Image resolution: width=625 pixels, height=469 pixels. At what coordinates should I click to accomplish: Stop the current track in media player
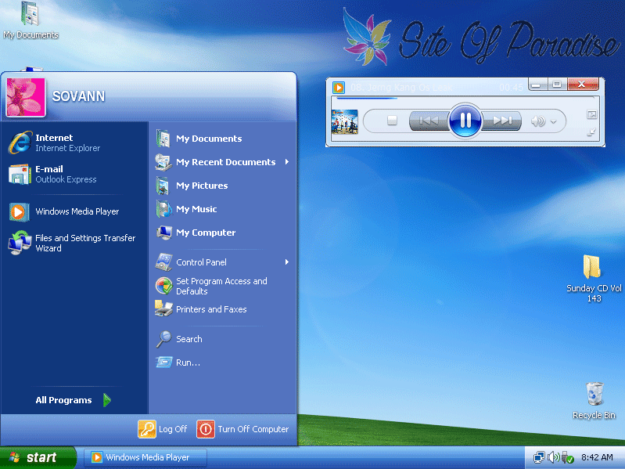click(x=392, y=121)
